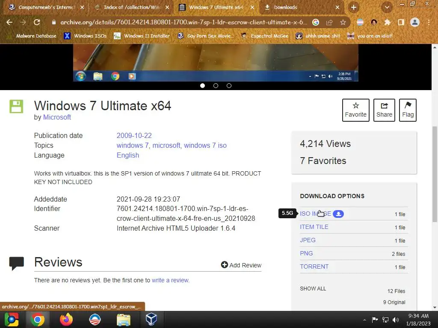The image size is (438, 328).
Task: Open VirtualBox from the taskbar
Action: [151, 319]
